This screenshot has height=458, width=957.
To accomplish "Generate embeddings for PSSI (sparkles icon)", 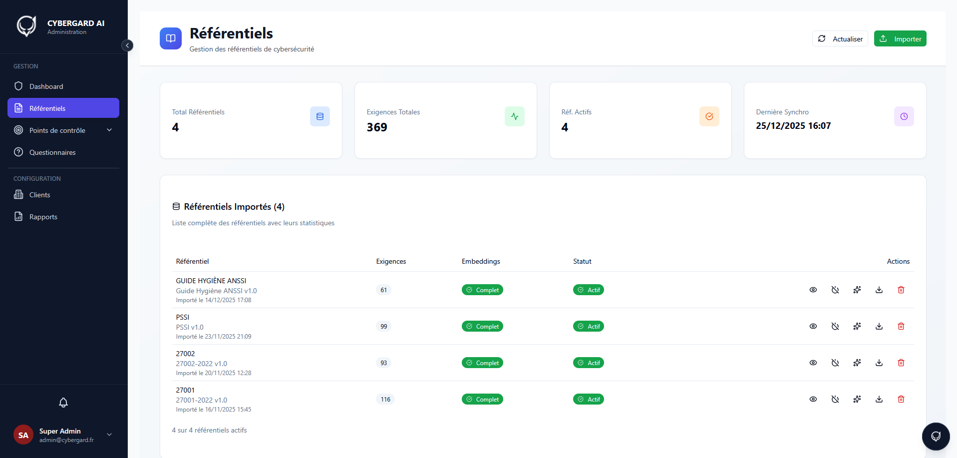I will click(x=857, y=326).
